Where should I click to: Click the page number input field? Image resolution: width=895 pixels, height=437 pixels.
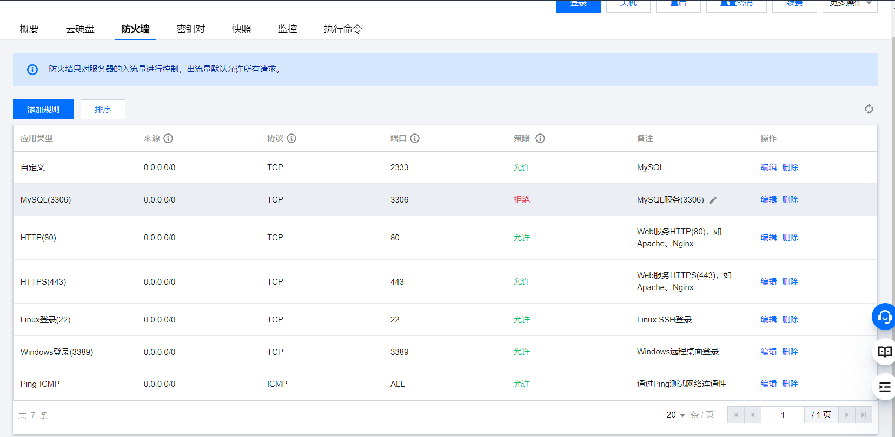(783, 415)
